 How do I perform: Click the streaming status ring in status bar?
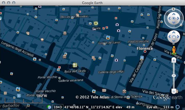pyautogui.click(x=177, y=107)
